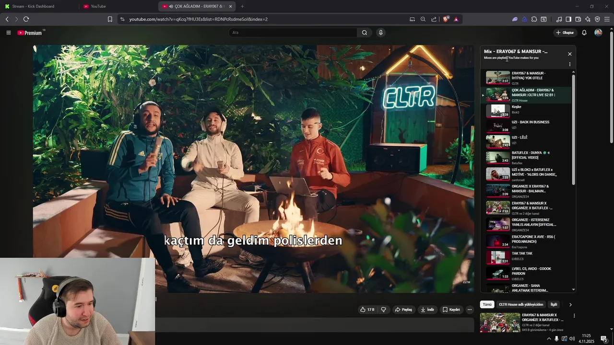The width and height of the screenshot is (614, 345).
Task: Bookmark this page in address bar
Action: tap(110, 19)
